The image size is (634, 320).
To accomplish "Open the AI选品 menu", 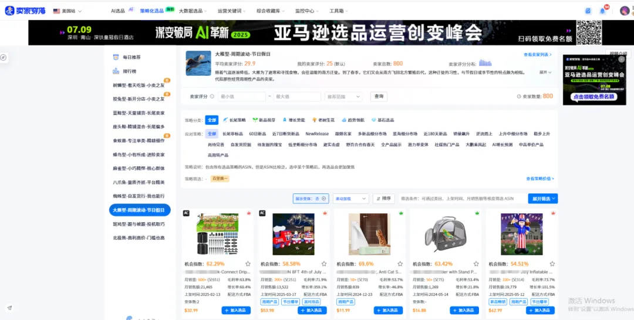I will click(x=118, y=11).
